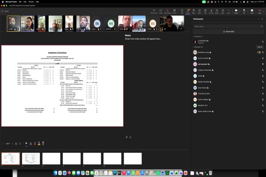Select slide thumbnail 2

31,158
